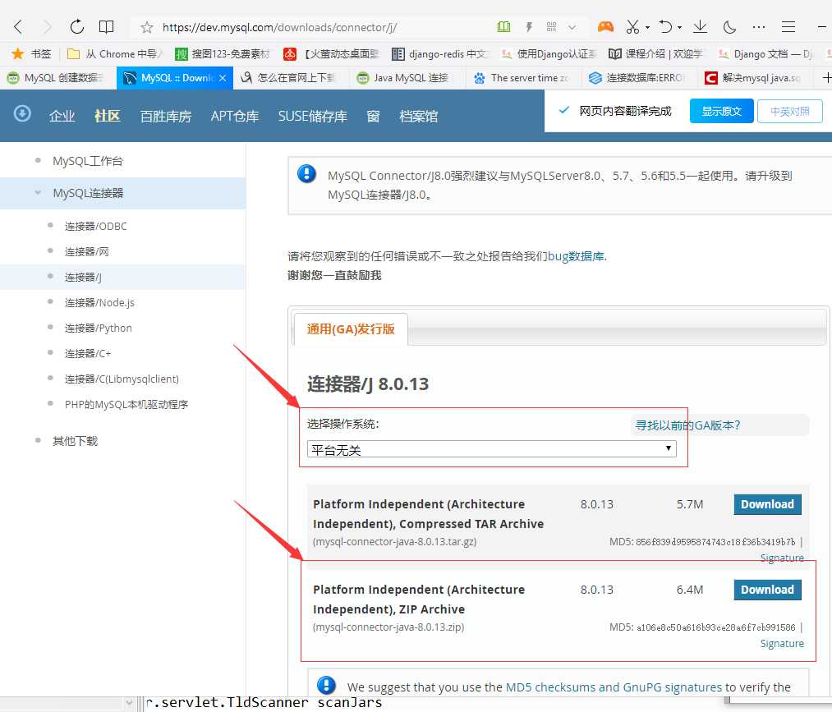The width and height of the screenshot is (832, 712).
Task: Open the 搜图123 bookmark
Action: [223, 53]
